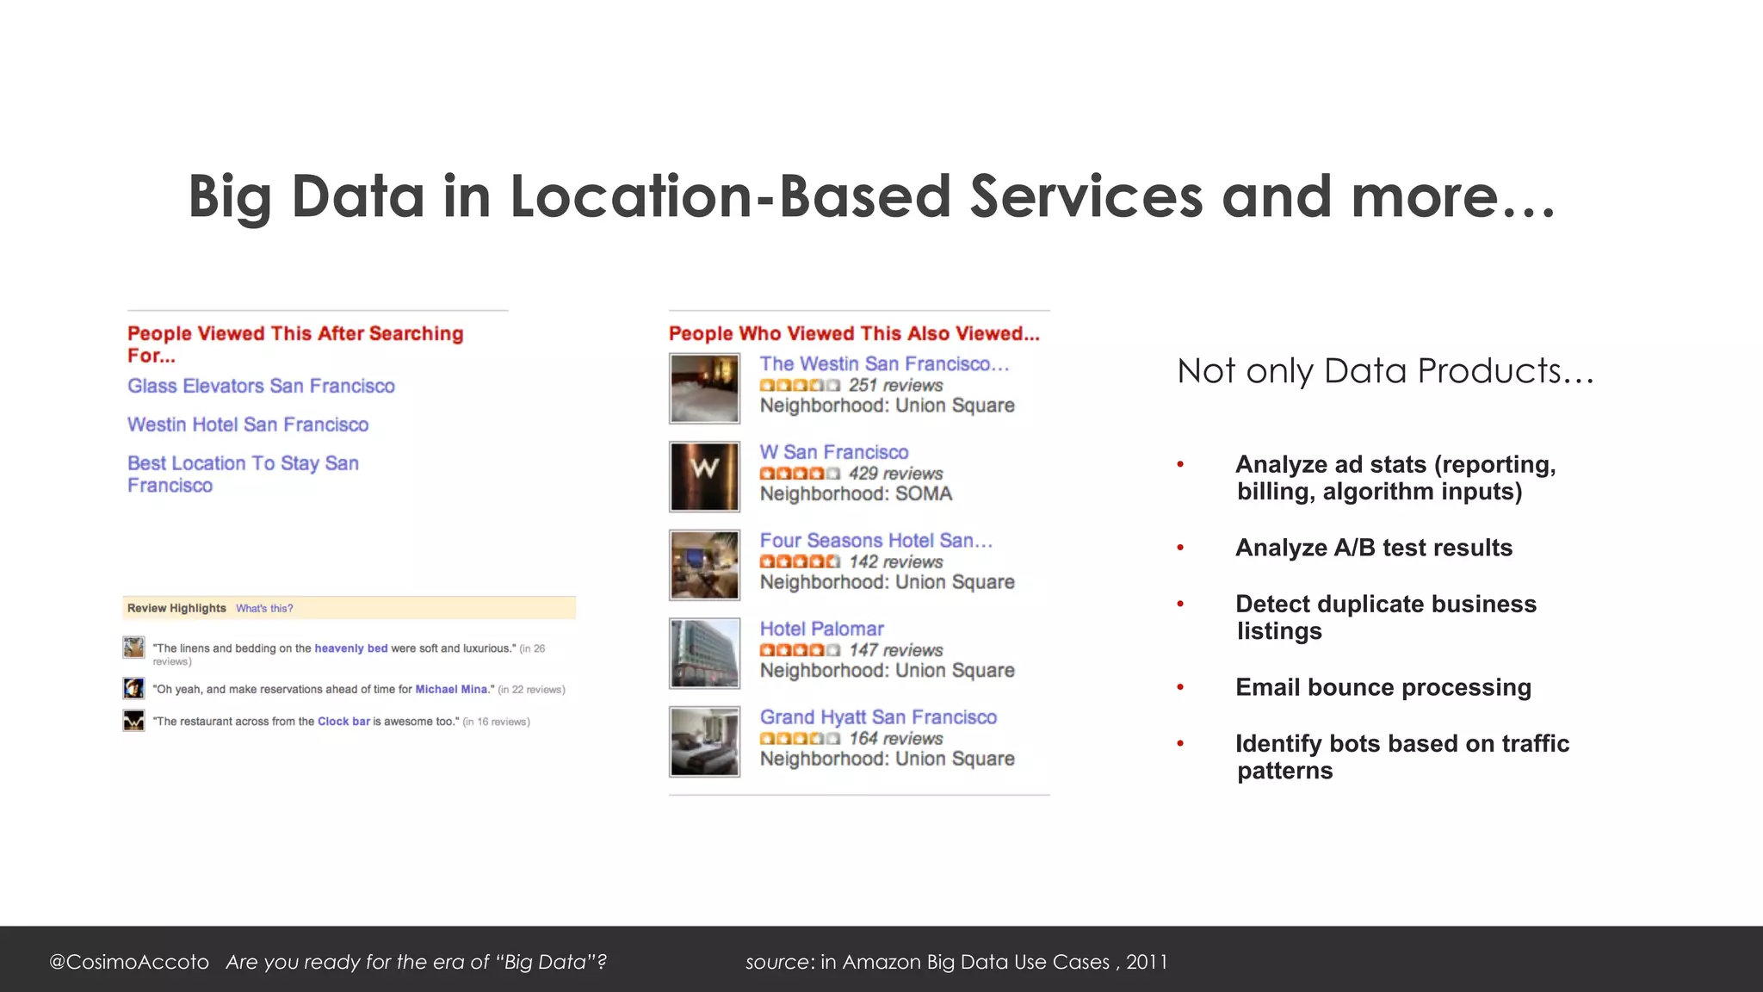Click the star rating for 142 reviews
1763x992 pixels.
[x=800, y=562]
